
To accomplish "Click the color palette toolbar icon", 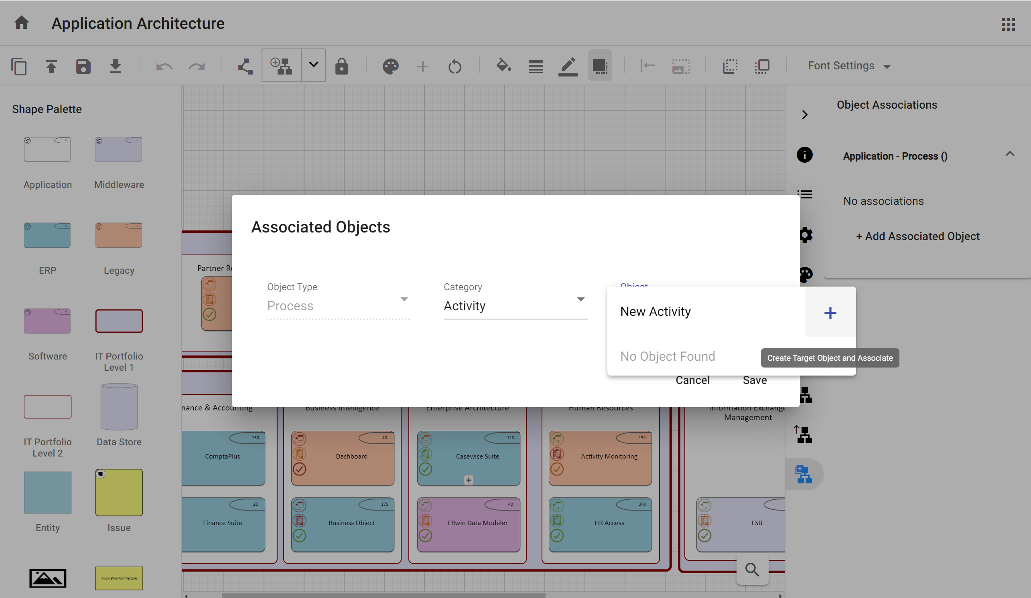I will [x=390, y=66].
